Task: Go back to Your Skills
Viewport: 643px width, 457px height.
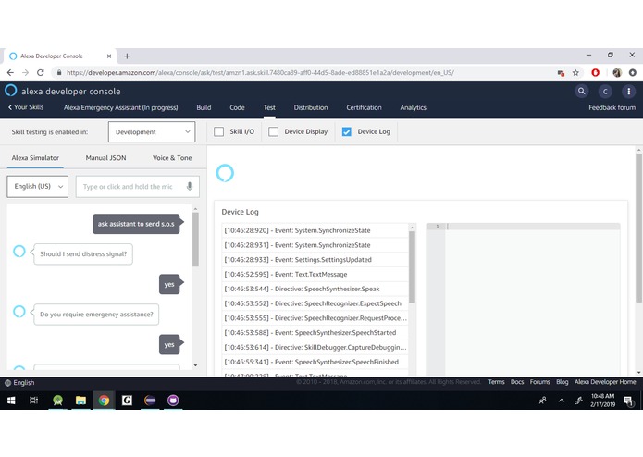Action: pos(26,107)
